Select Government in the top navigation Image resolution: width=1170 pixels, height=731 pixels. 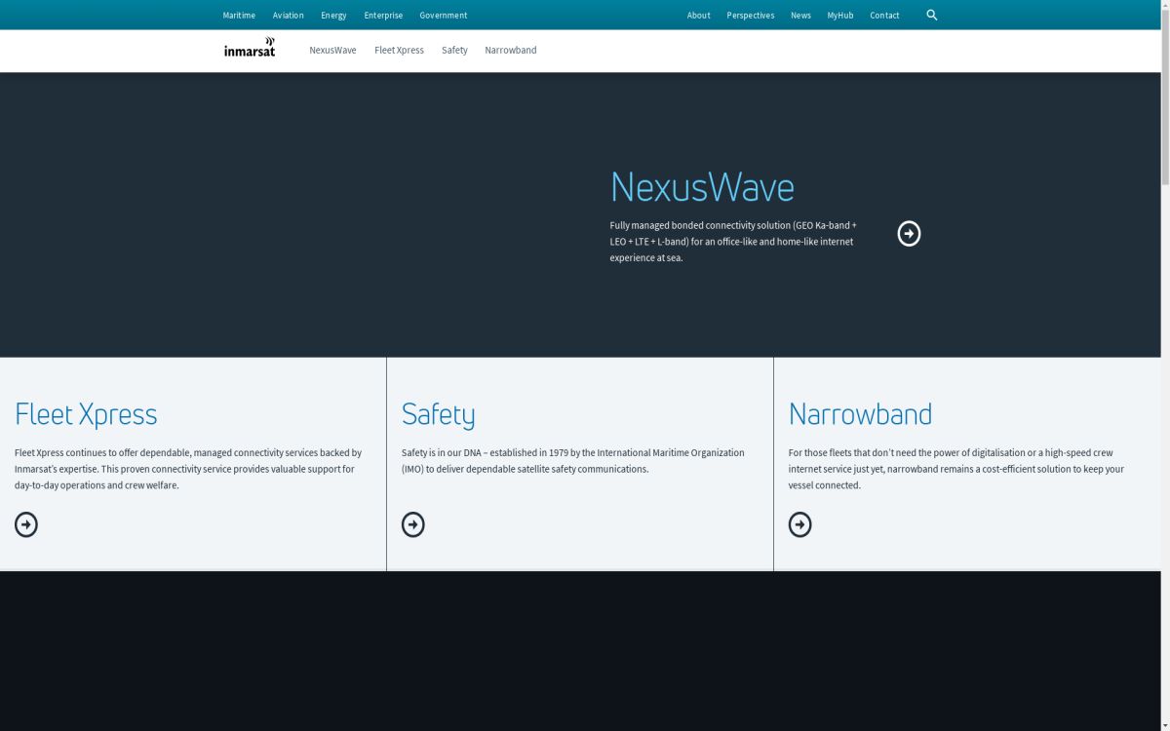(443, 16)
